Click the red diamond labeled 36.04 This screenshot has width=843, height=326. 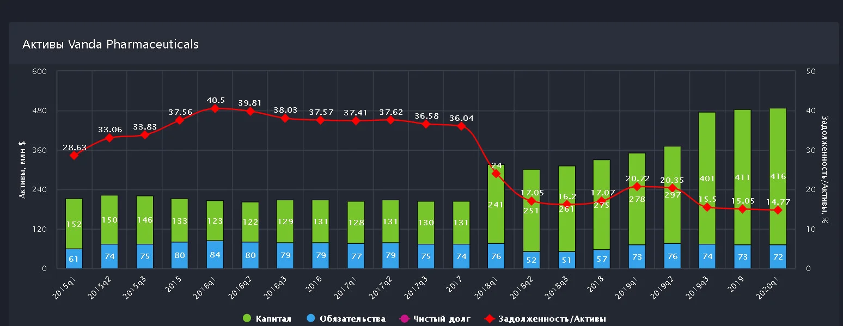tap(461, 126)
